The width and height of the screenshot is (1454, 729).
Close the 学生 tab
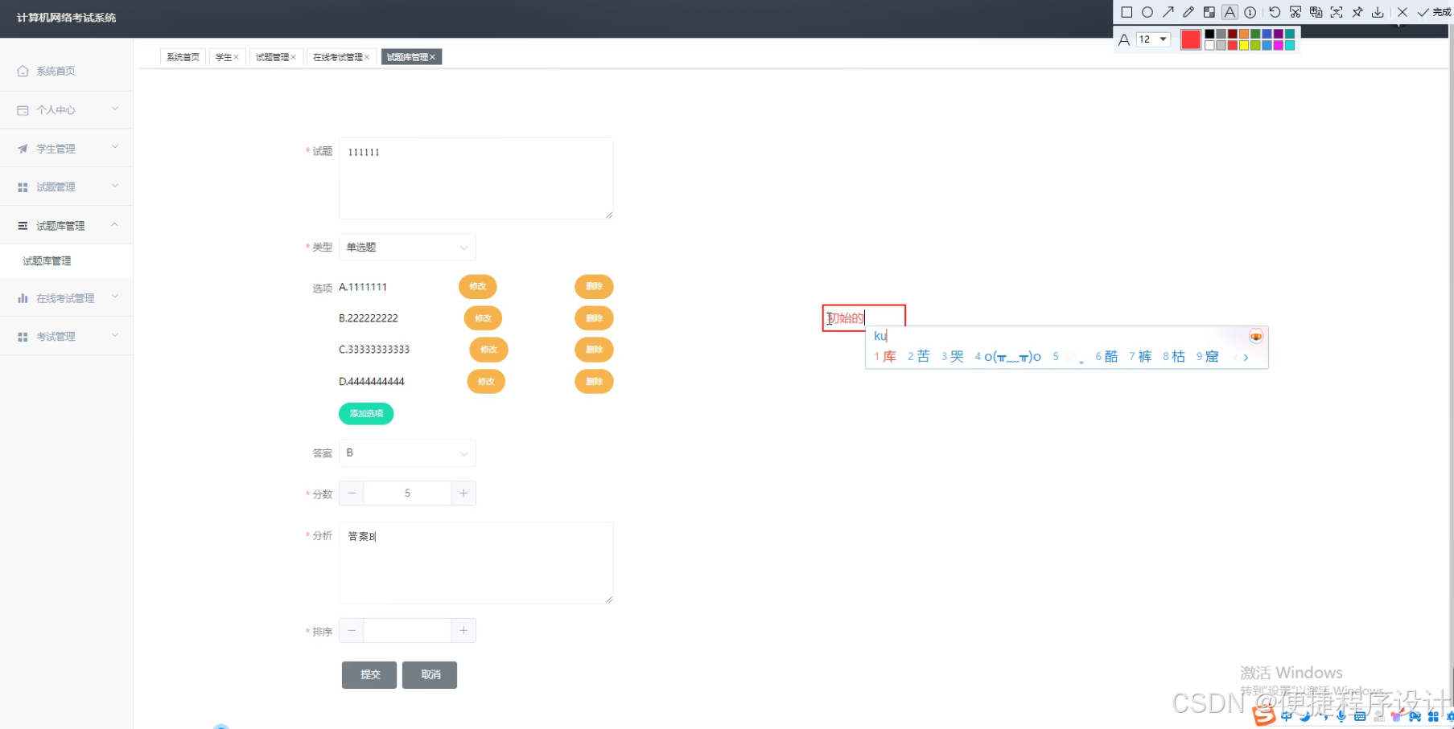237,57
